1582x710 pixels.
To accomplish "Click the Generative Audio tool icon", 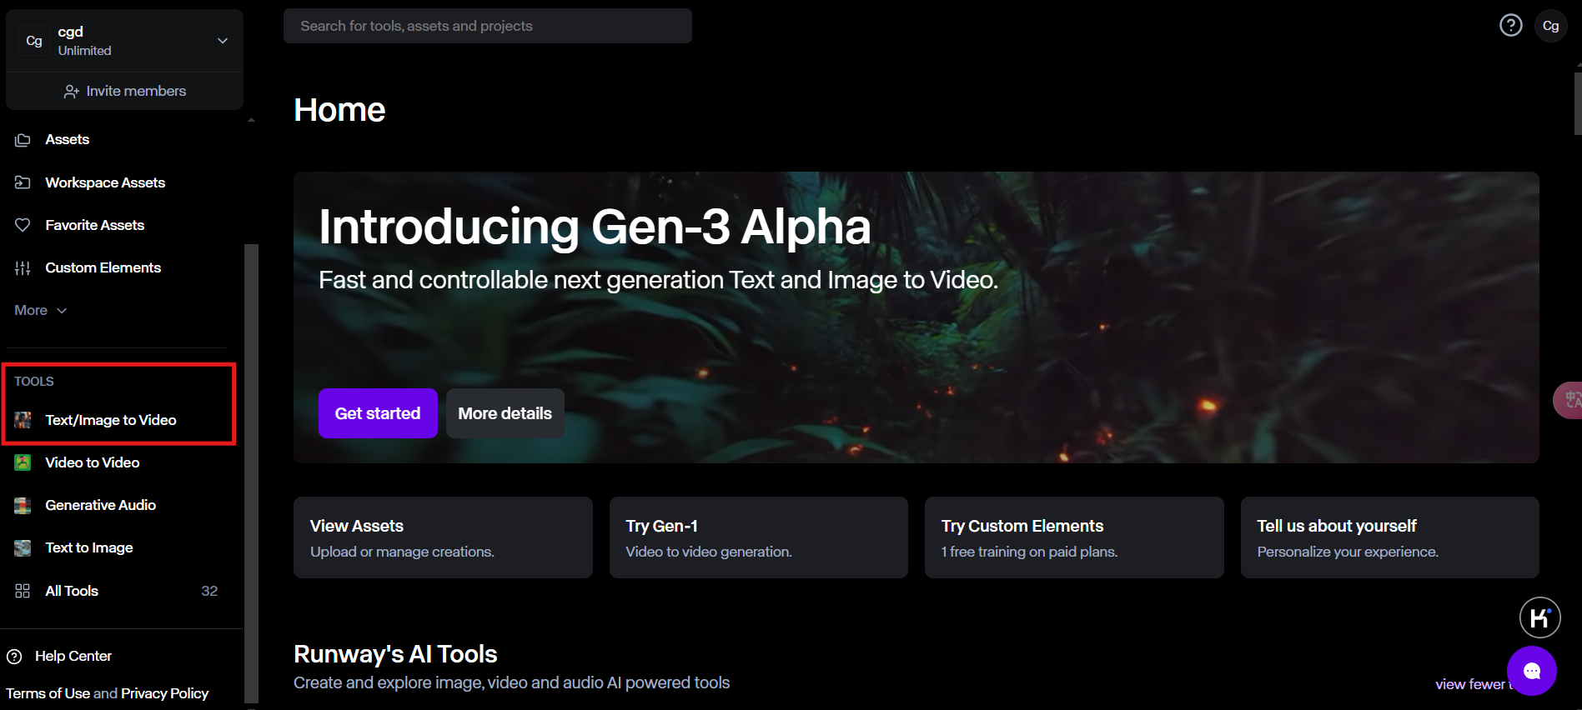I will coord(23,505).
